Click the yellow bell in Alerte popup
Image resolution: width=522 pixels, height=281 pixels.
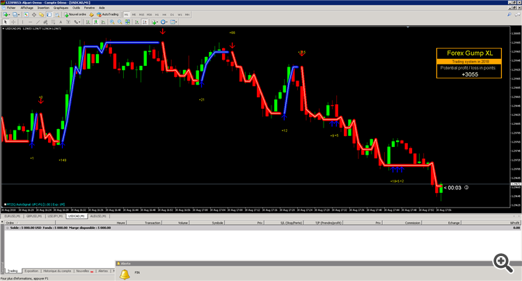[125, 274]
